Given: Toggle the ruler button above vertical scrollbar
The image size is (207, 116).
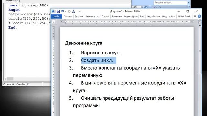Looking at the screenshot, I should tap(200, 22).
